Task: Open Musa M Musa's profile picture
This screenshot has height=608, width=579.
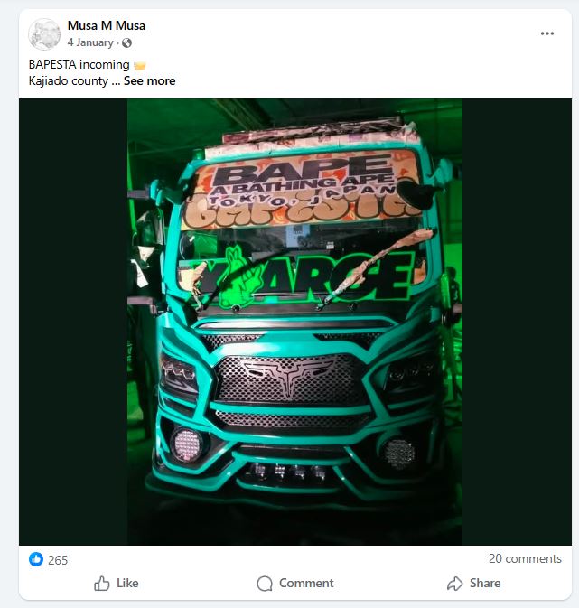Action: (44, 34)
